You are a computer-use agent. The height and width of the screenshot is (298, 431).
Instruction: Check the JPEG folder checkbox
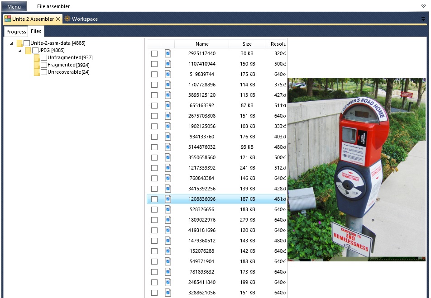click(35, 50)
